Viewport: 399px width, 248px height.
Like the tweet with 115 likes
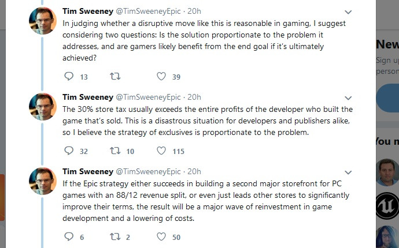point(161,151)
